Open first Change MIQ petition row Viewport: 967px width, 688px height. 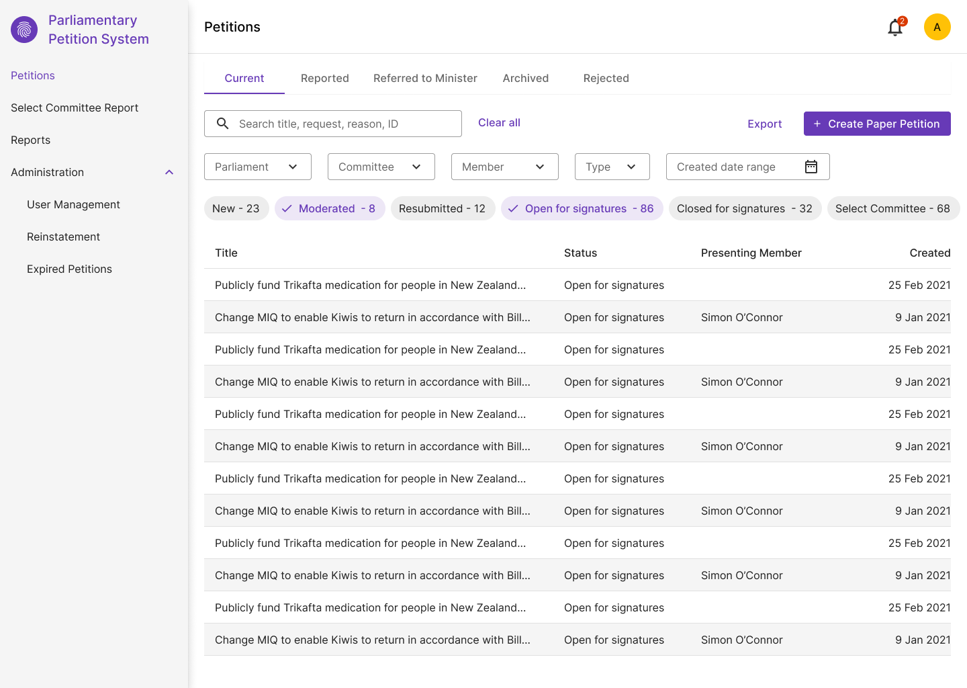coord(578,317)
